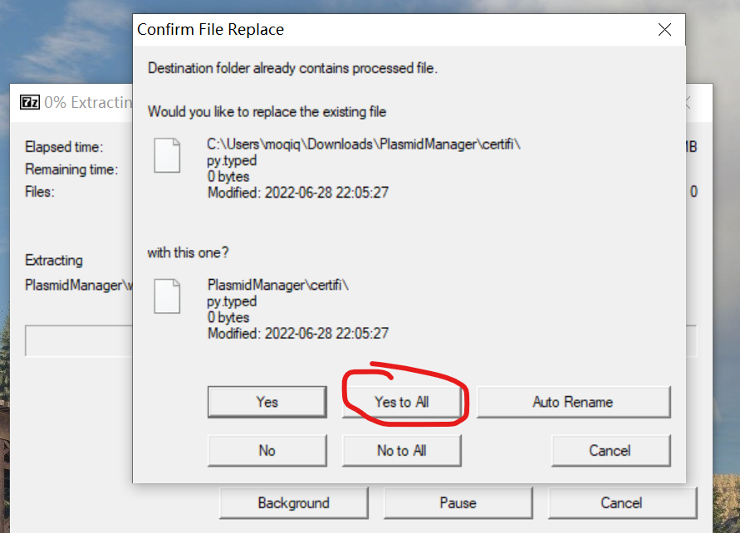Click the new file's document icon
The image size is (740, 533).
(x=167, y=296)
